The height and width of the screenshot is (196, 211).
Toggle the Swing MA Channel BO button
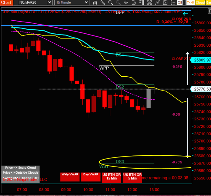pos(21,178)
